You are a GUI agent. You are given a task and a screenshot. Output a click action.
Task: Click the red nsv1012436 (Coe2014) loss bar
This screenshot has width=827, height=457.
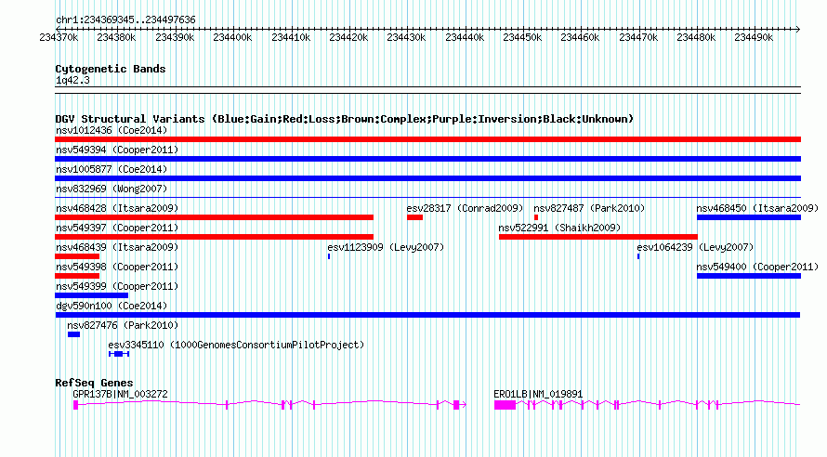coord(427,139)
